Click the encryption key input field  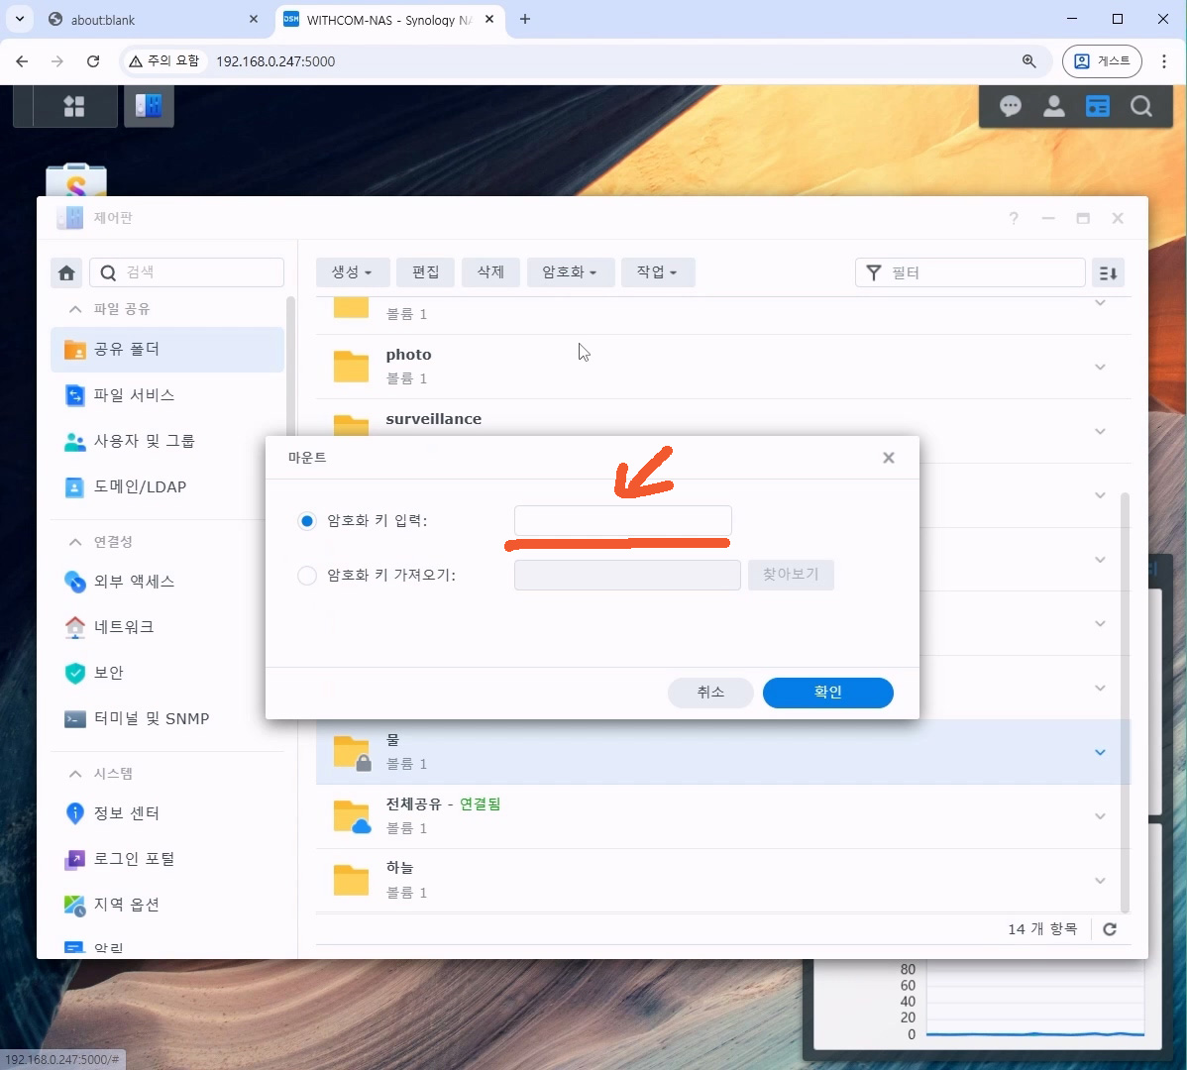pos(622,521)
